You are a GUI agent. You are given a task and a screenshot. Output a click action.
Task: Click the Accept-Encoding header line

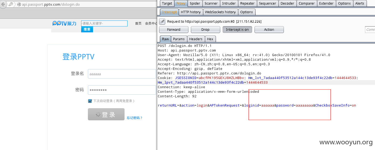coord(190,69)
